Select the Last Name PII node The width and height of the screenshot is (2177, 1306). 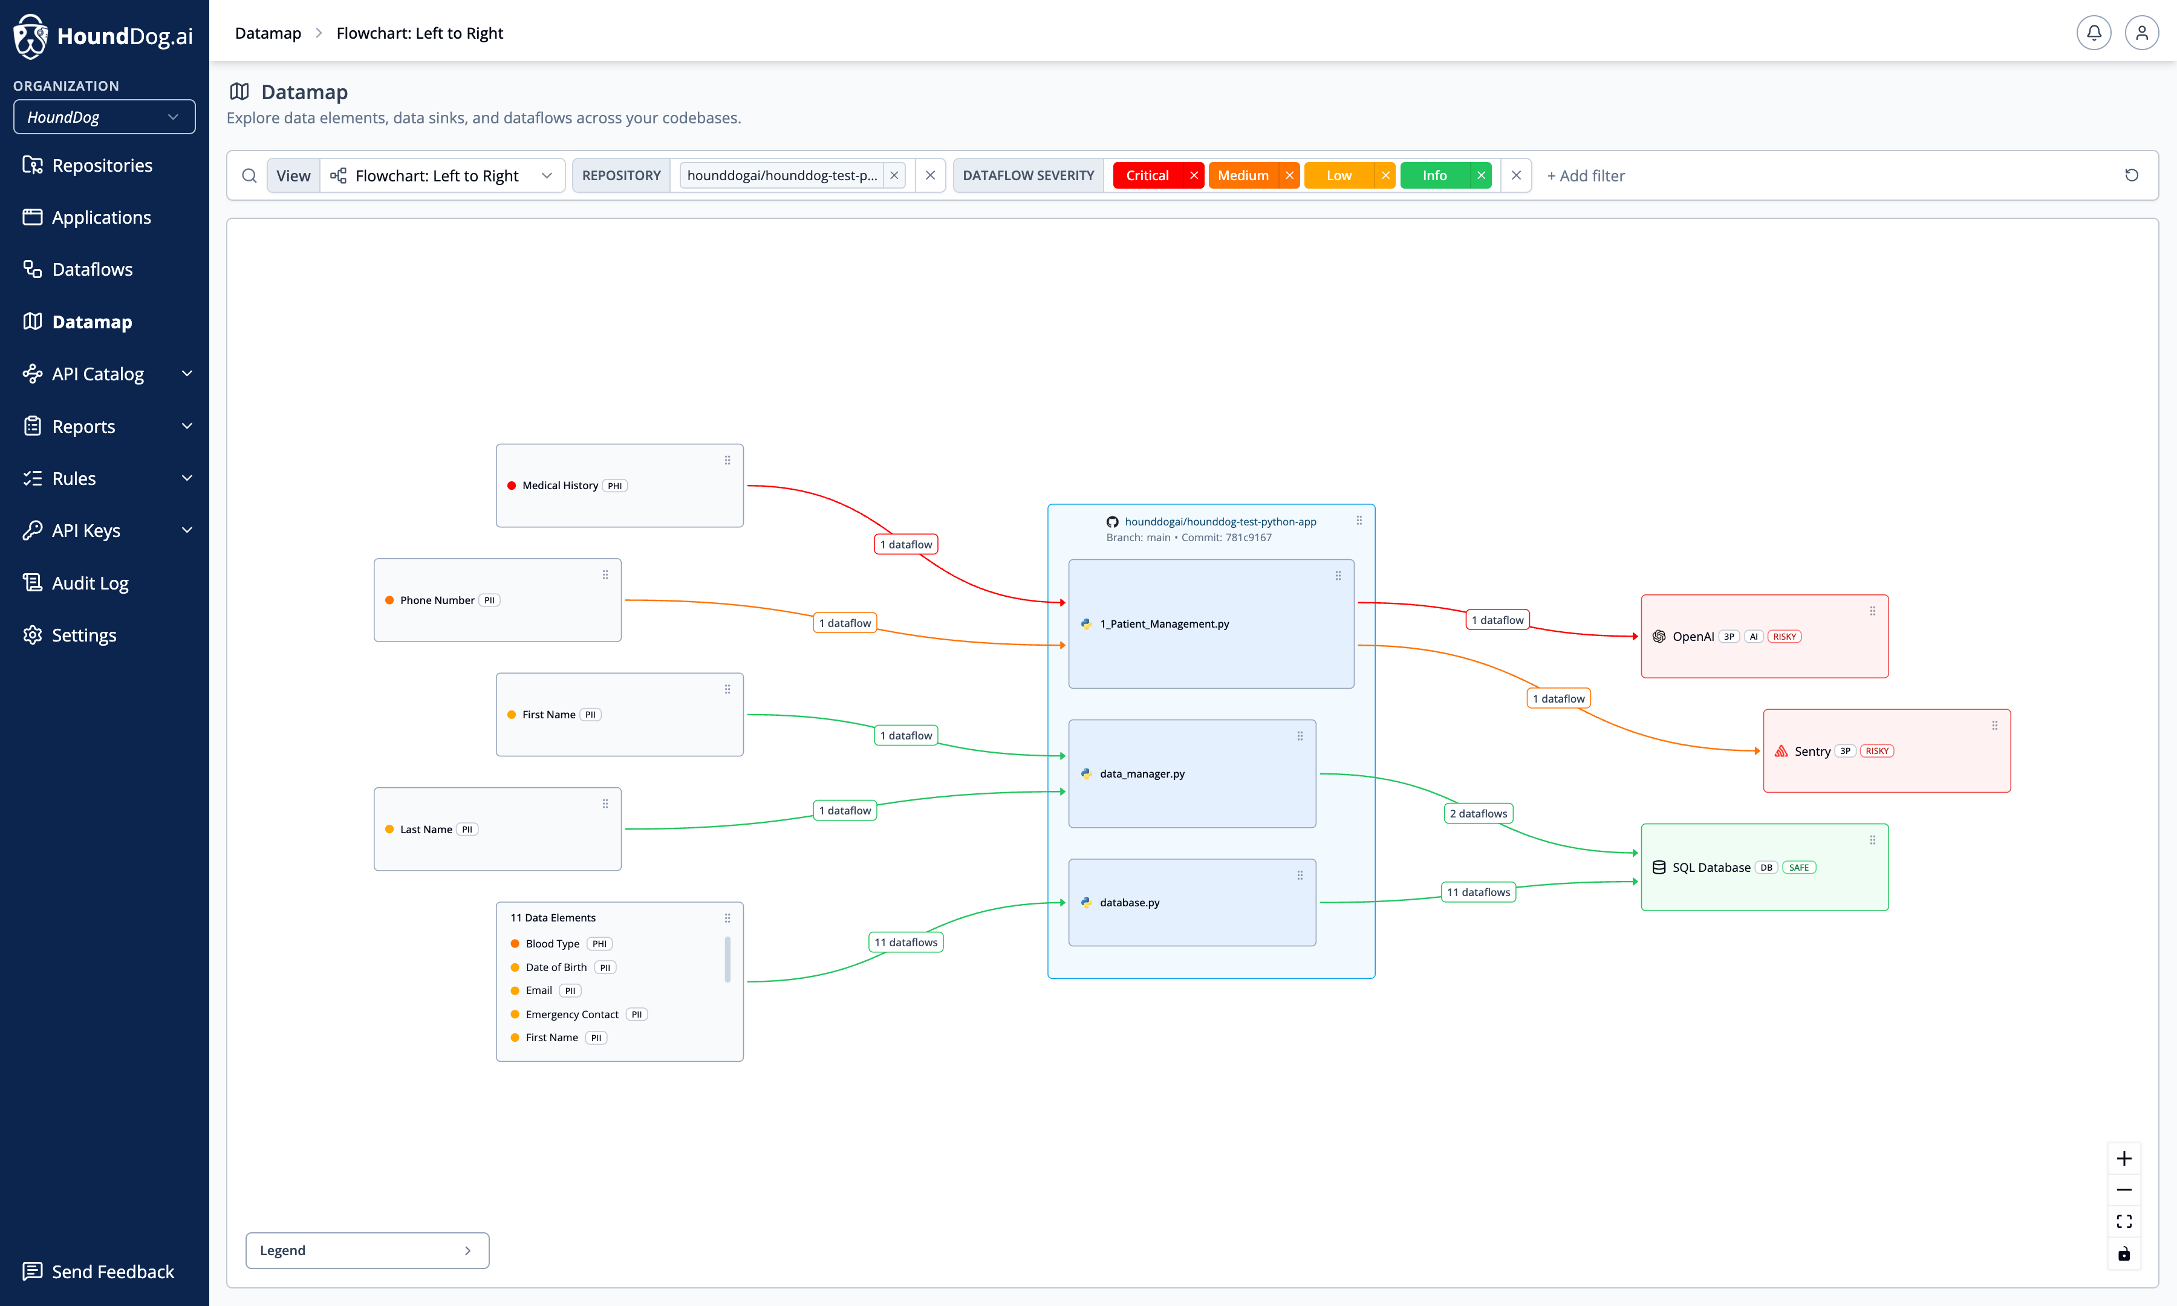[497, 829]
